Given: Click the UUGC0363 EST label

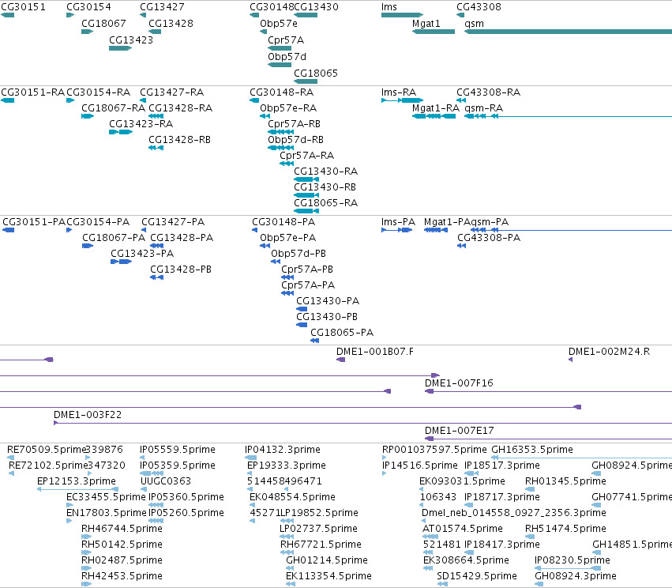Looking at the screenshot, I should (x=166, y=481).
